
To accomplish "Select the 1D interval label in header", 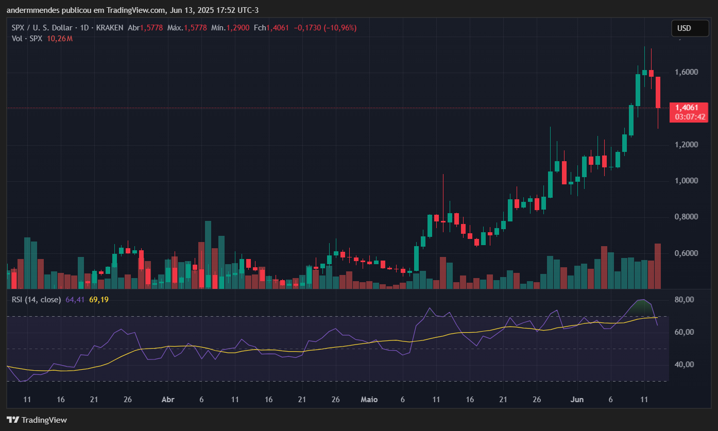I will pos(85,28).
